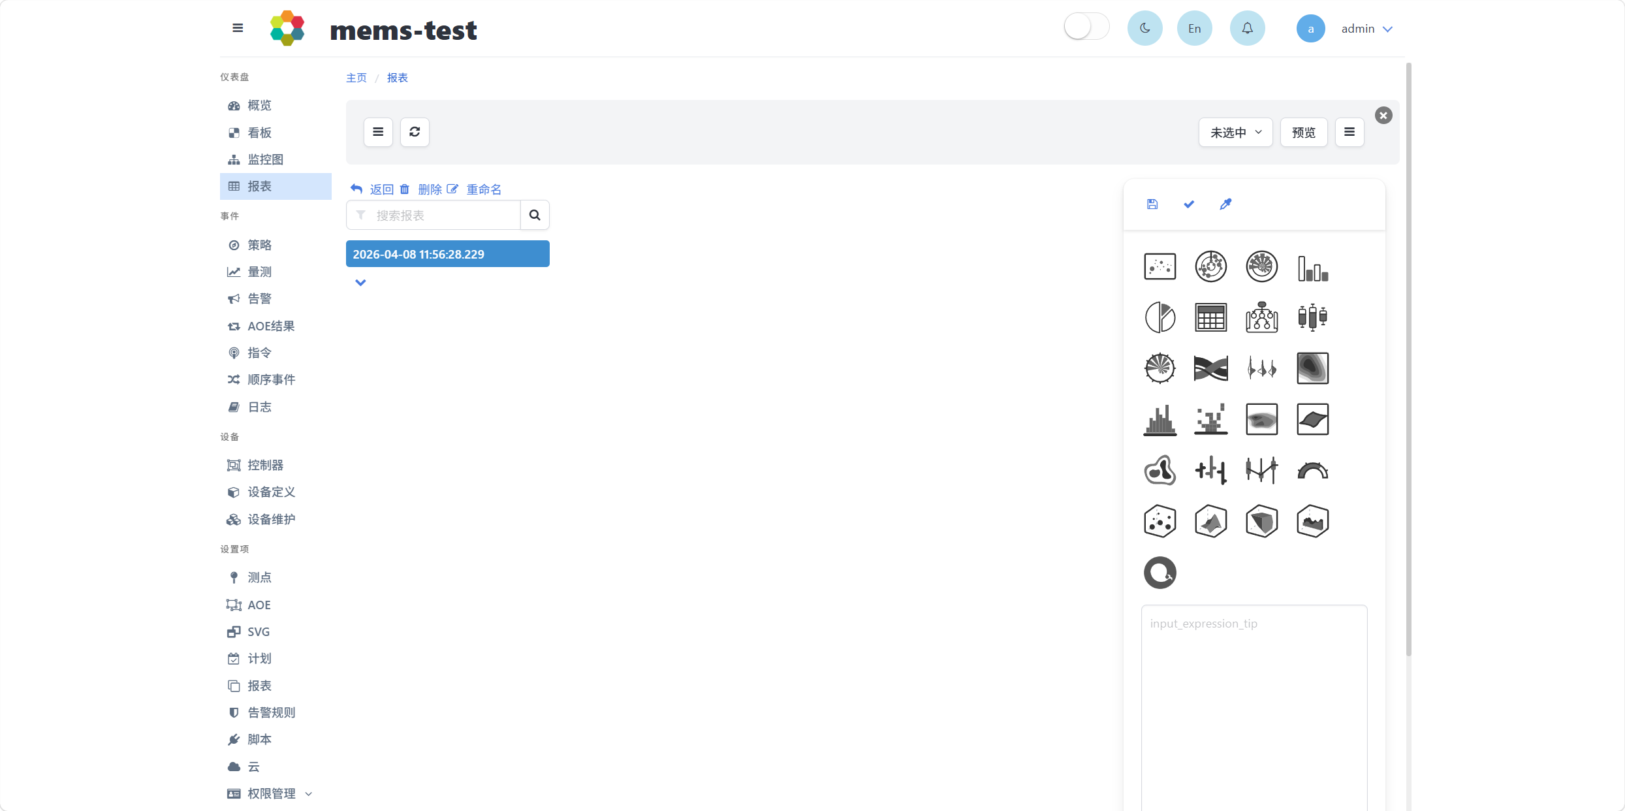Select the flowchart tree diagram icon
Viewport: 1625px width, 811px height.
(1262, 317)
